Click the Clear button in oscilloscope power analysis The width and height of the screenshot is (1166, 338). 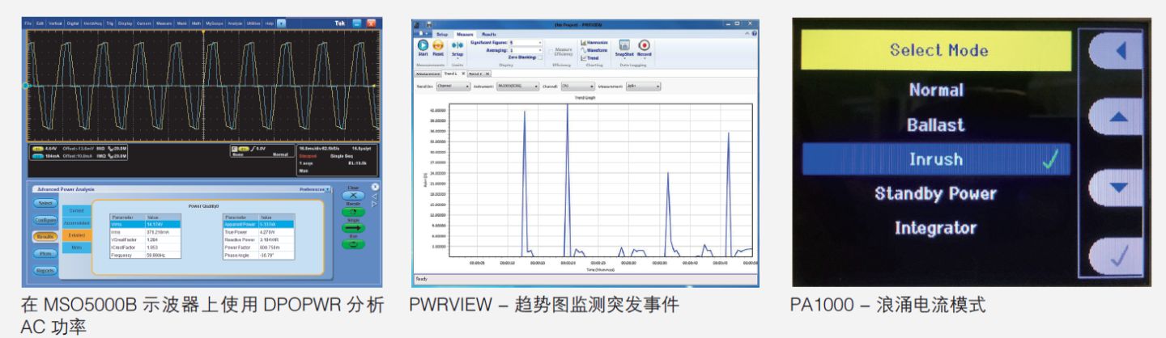coord(354,195)
